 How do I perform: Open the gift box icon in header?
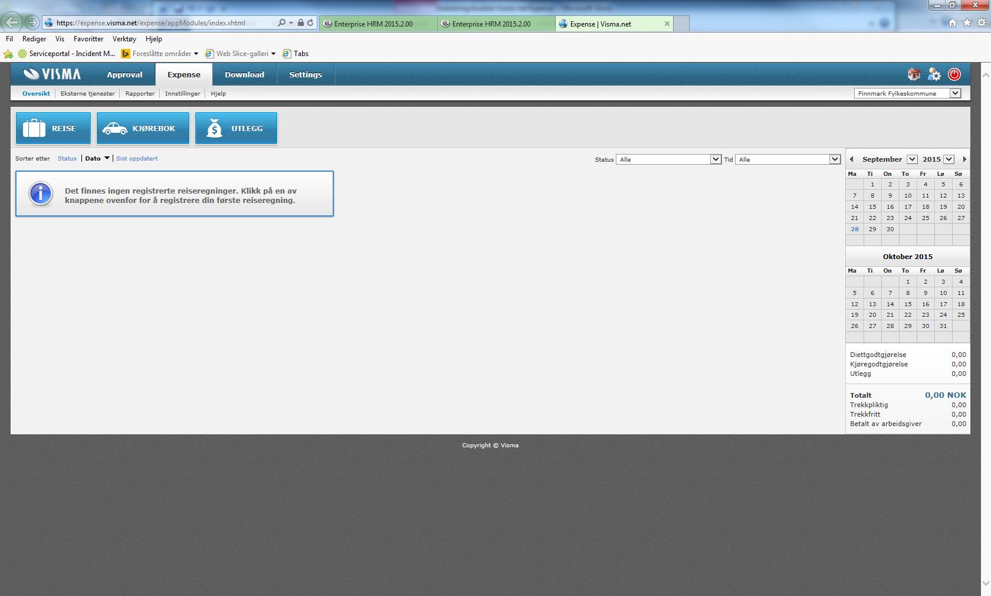point(914,74)
